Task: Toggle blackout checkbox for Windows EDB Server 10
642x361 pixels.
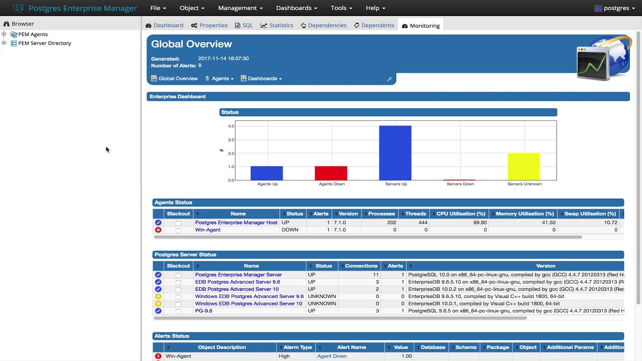Action: (178, 304)
